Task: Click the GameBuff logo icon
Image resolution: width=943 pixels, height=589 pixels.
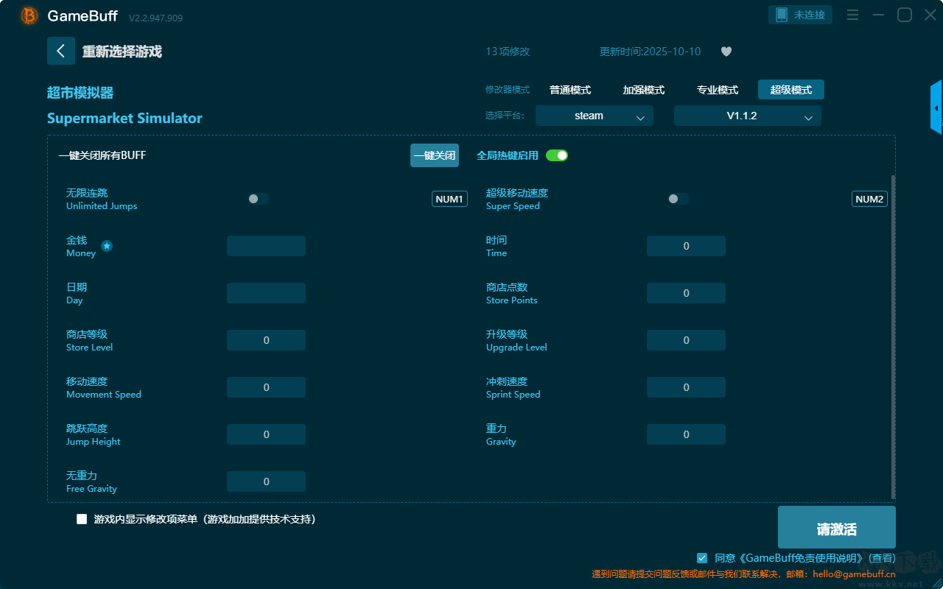Action: click(x=29, y=15)
